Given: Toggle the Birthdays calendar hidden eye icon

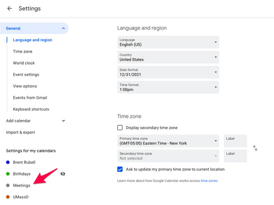Looking at the screenshot, I should pos(63,174).
